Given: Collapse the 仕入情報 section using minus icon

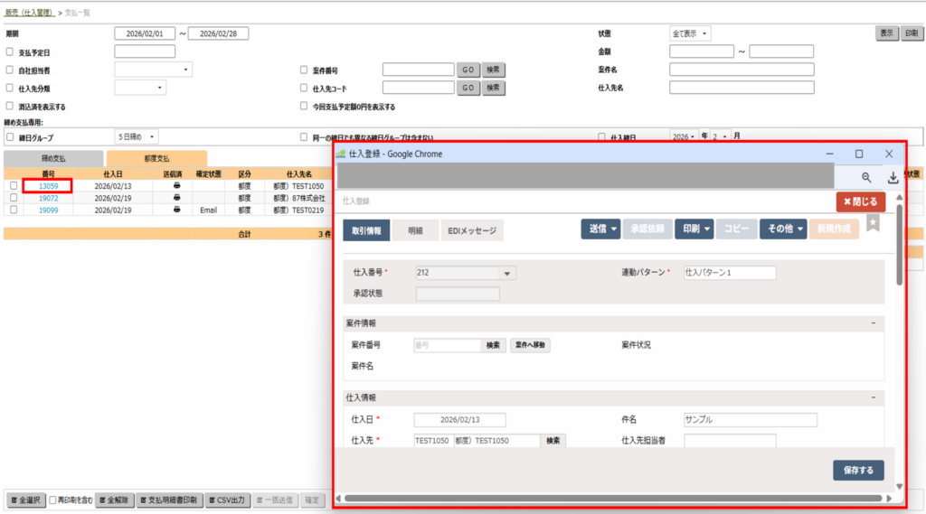Looking at the screenshot, I should pos(873,397).
